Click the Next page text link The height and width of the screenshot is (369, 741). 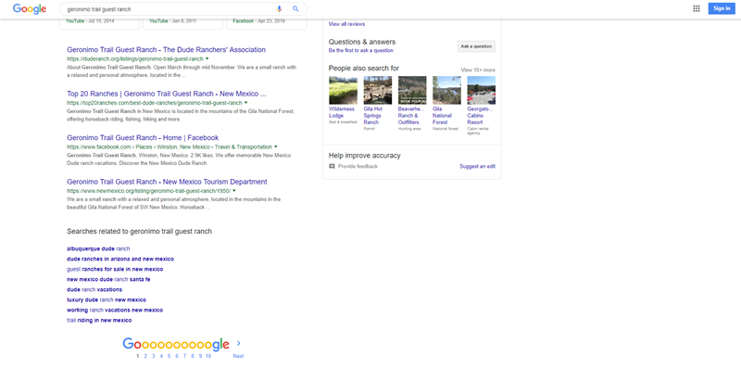click(238, 356)
